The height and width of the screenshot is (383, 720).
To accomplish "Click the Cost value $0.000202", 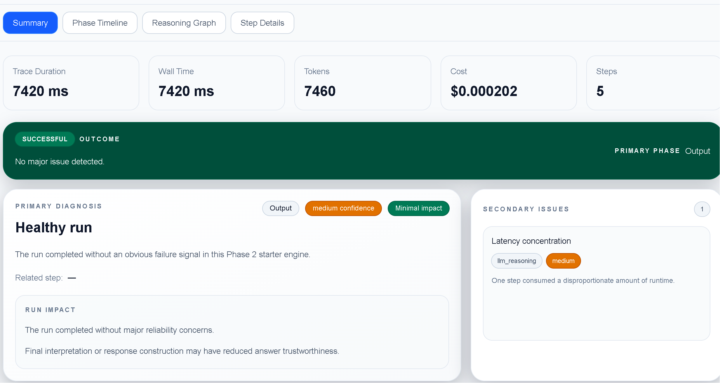I will 484,91.
